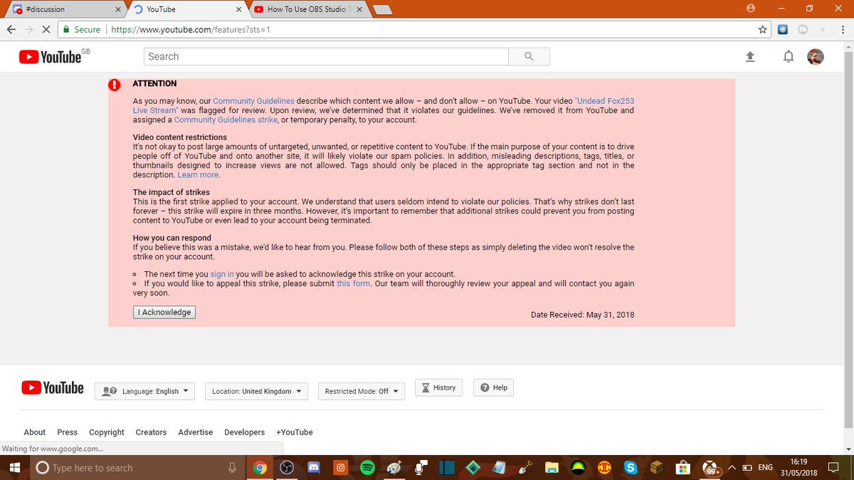Click the Secure padlock site info
The image size is (854, 480).
coord(81,30)
